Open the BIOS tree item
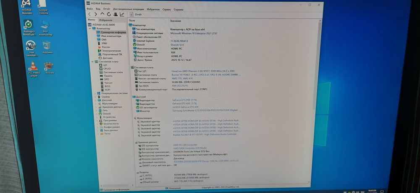420x193 pixels. click(x=105, y=86)
